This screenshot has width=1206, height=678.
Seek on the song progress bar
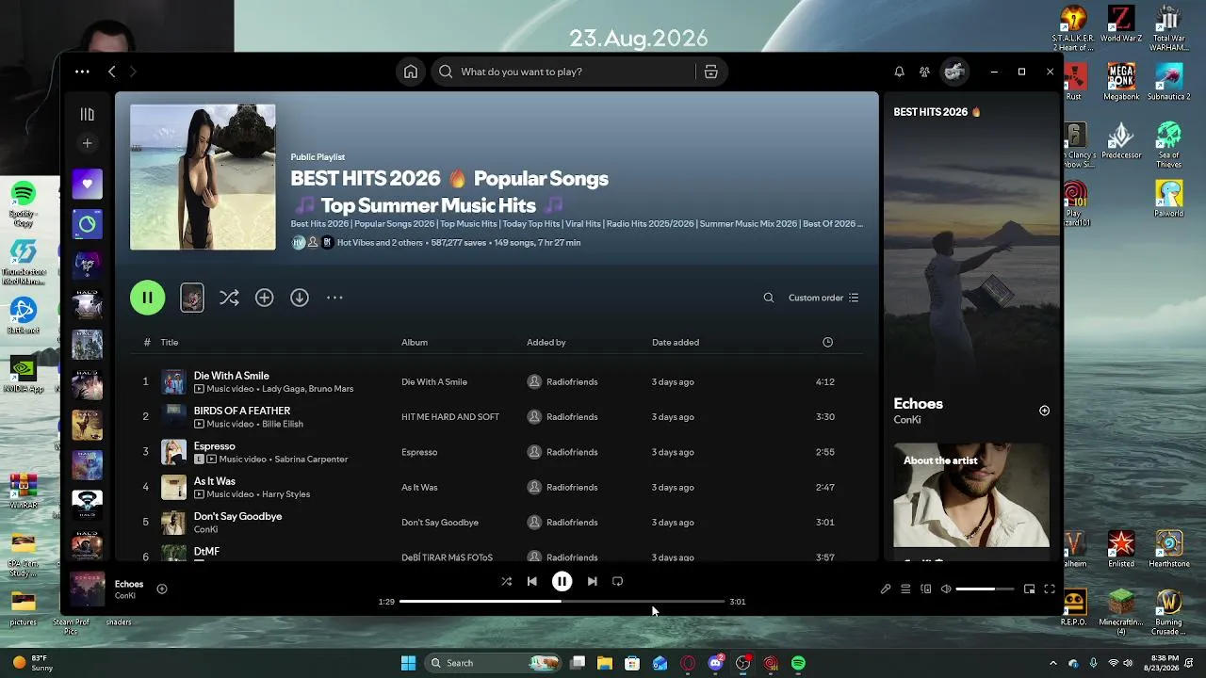click(x=562, y=601)
